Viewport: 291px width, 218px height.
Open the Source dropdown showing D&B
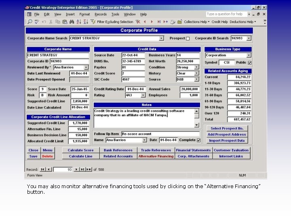pos(196,80)
